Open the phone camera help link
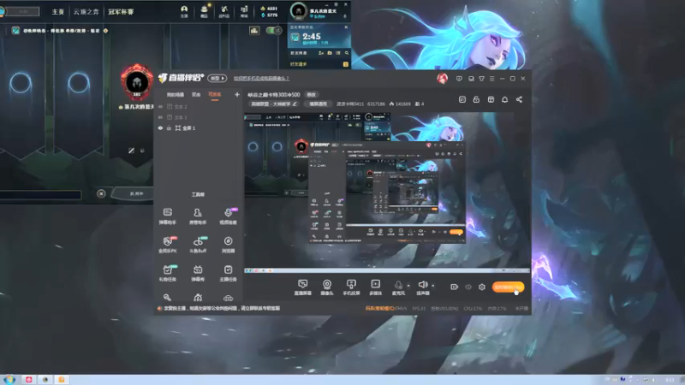 click(261, 79)
